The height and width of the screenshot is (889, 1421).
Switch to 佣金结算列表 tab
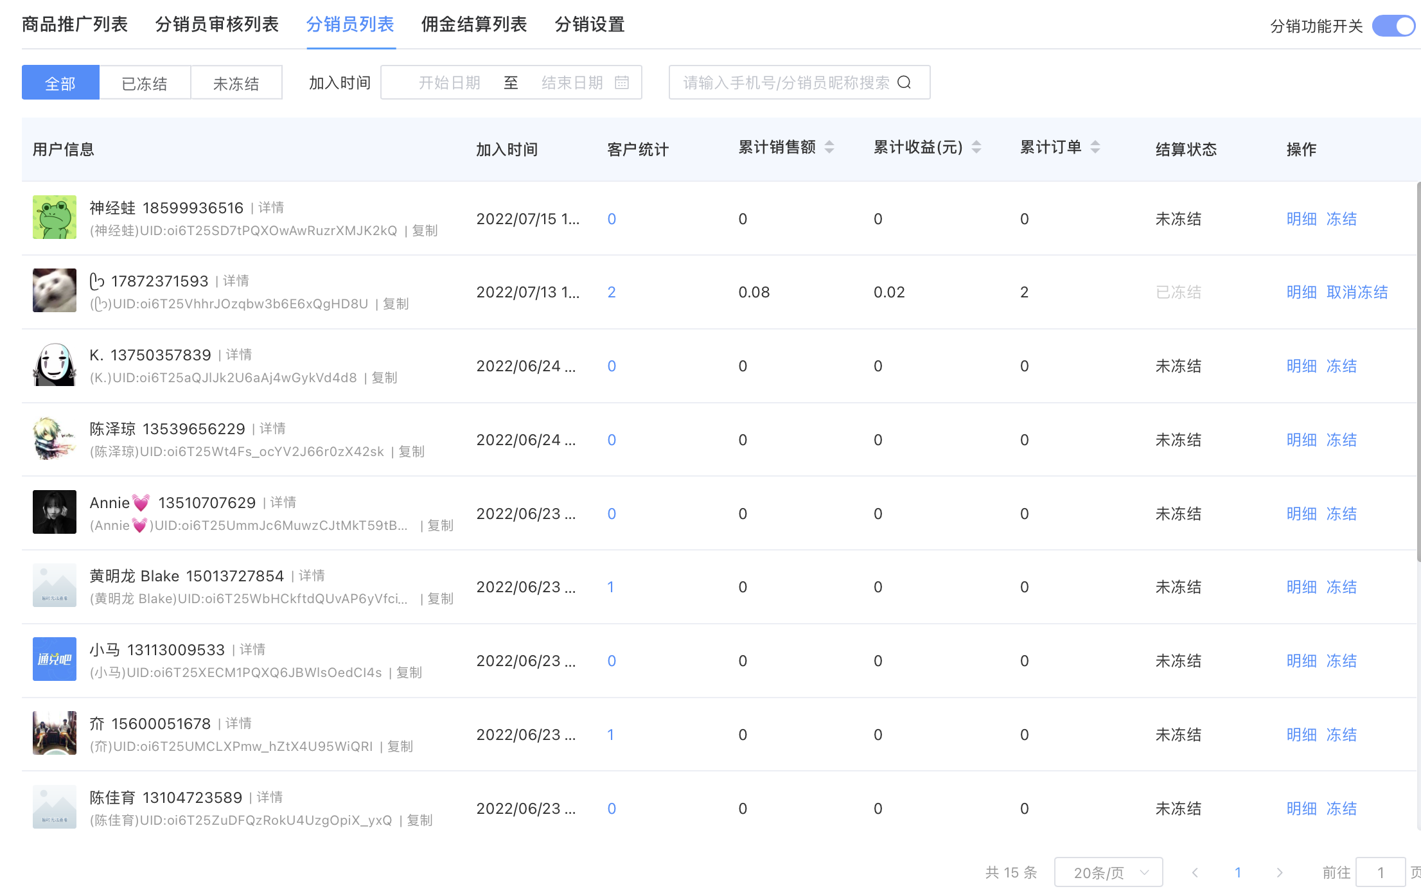[473, 24]
